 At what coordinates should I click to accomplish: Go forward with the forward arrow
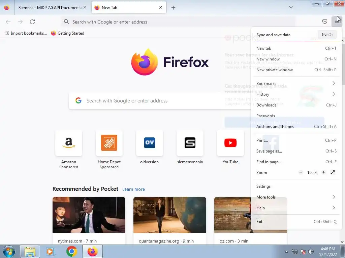pyautogui.click(x=20, y=22)
